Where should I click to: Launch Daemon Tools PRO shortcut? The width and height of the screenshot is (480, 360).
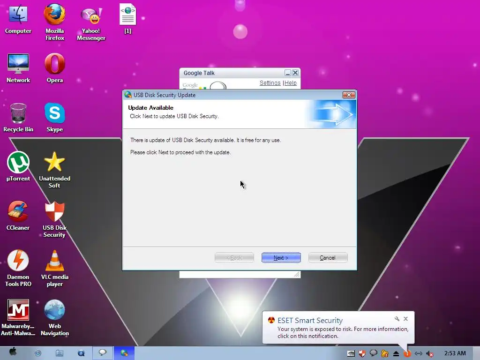pyautogui.click(x=18, y=269)
